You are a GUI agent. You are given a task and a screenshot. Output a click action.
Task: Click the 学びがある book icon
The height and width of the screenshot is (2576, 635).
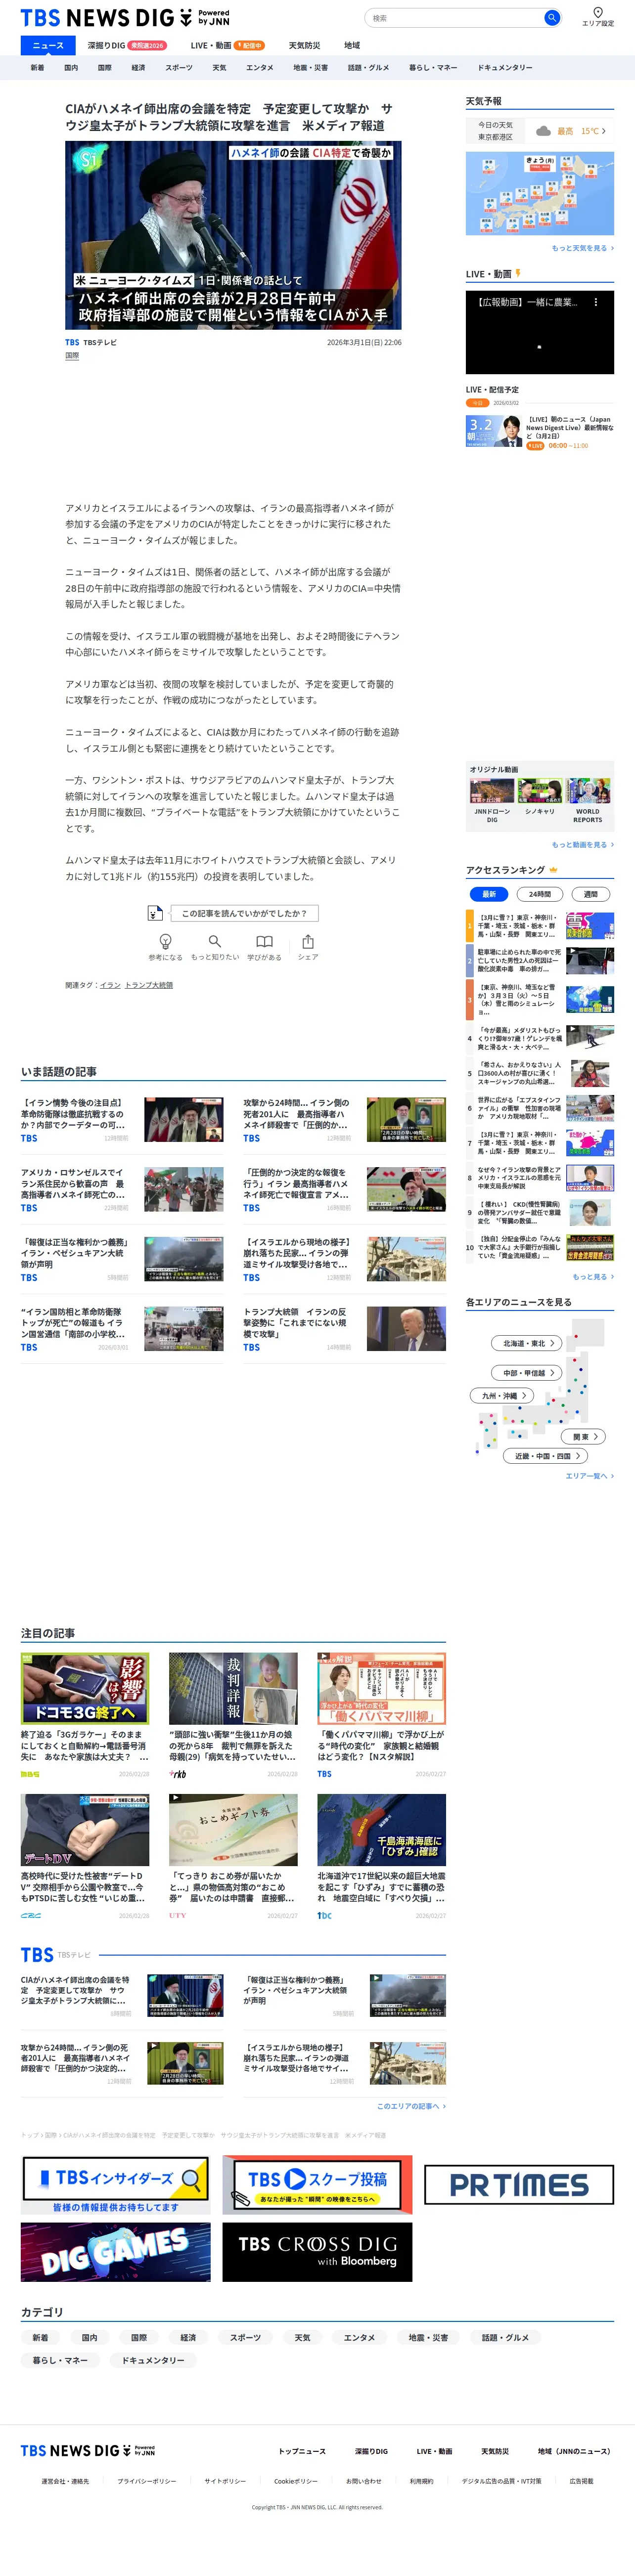click(264, 941)
